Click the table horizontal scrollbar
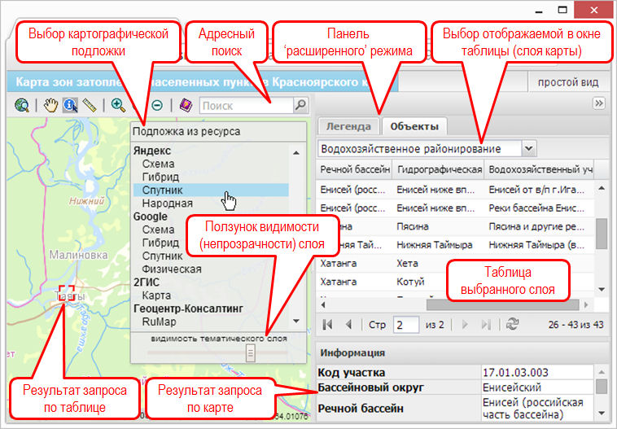This screenshot has height=429, width=617. coord(502,304)
